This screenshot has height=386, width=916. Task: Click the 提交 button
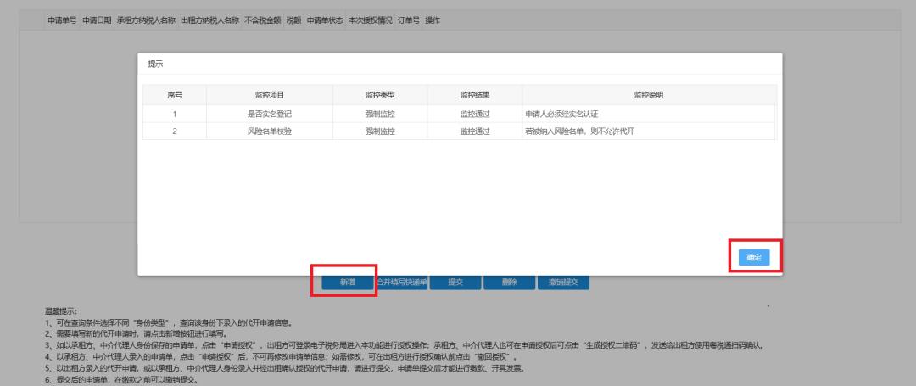pyautogui.click(x=455, y=282)
